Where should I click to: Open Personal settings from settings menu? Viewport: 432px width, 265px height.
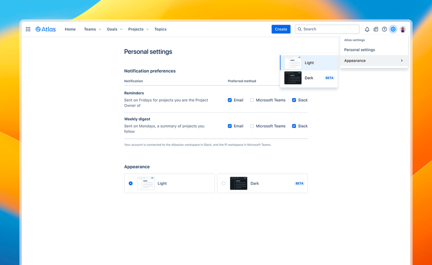point(374,50)
